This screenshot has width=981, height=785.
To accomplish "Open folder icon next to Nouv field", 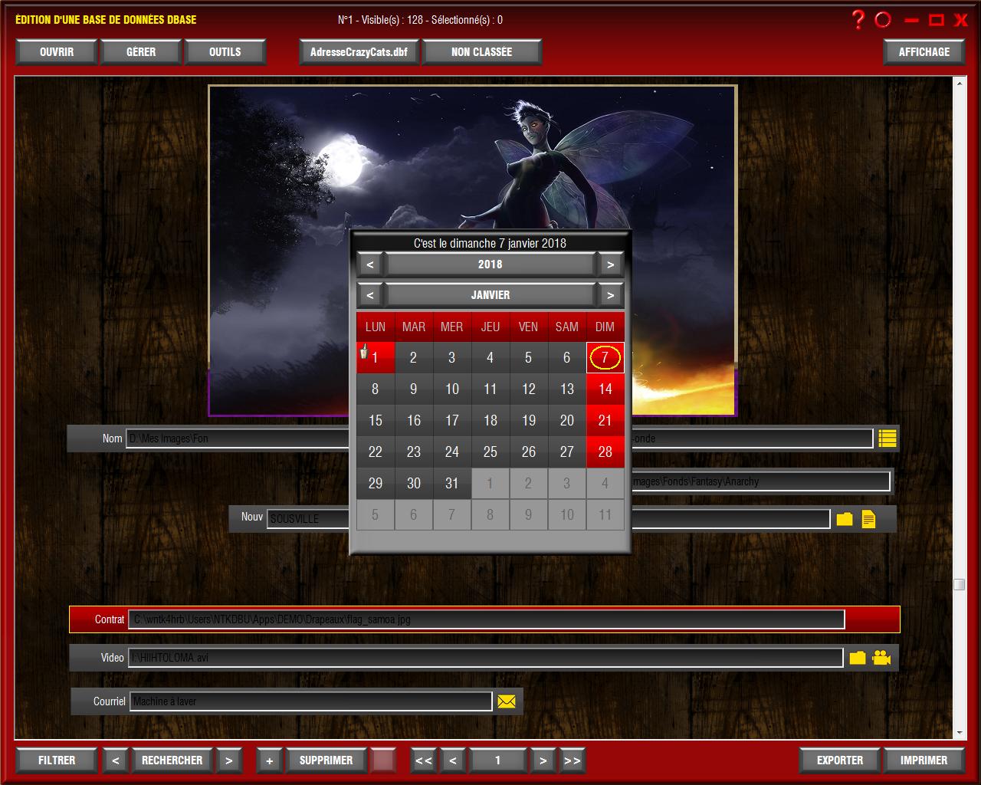I will click(x=845, y=519).
